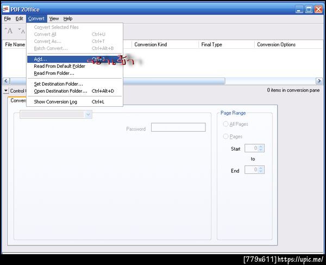The image size is (326, 265).
Task: Click the Conversion Kind column header
Action: pyautogui.click(x=165, y=44)
